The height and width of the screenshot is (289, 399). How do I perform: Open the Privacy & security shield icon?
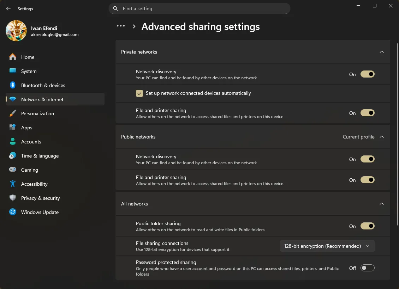pyautogui.click(x=12, y=198)
